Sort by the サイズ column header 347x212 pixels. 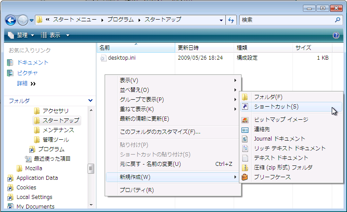coord(313,48)
